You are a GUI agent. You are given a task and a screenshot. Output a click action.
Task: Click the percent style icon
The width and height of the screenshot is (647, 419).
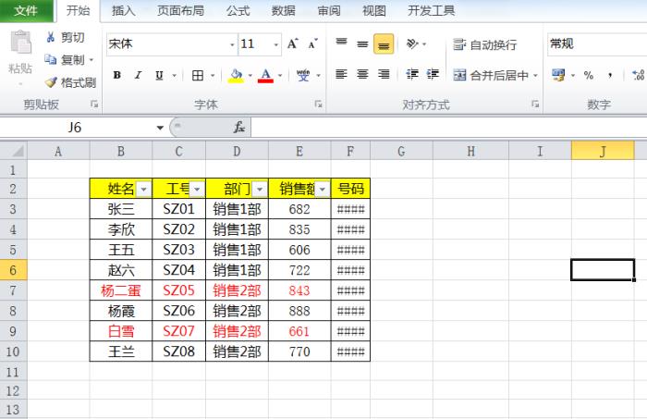tap(588, 76)
